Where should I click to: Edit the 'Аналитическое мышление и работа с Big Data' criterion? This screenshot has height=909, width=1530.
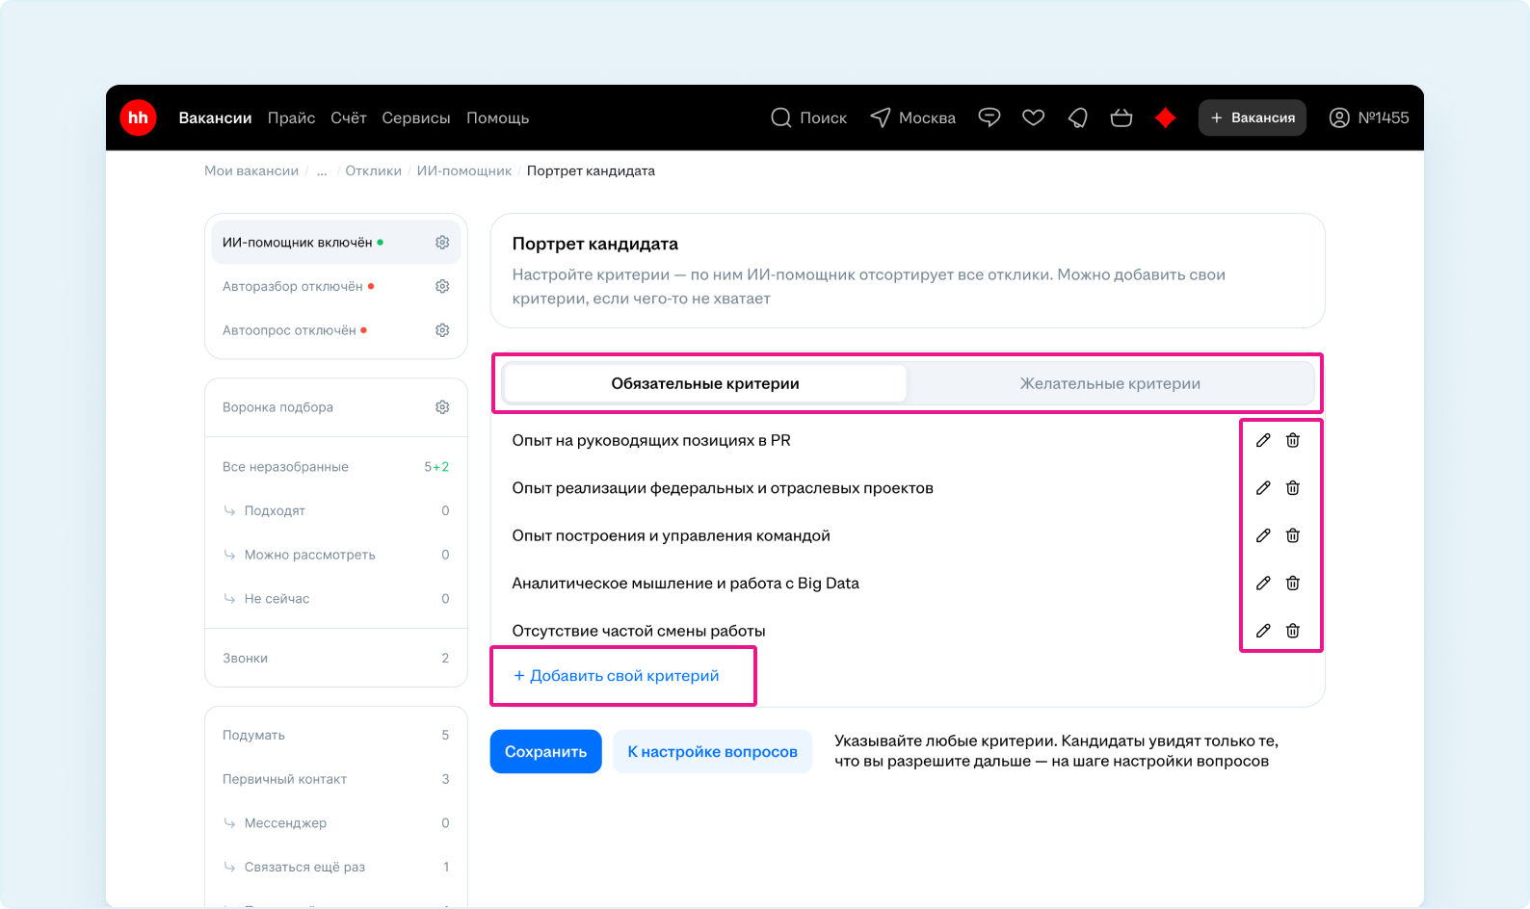click(x=1263, y=583)
